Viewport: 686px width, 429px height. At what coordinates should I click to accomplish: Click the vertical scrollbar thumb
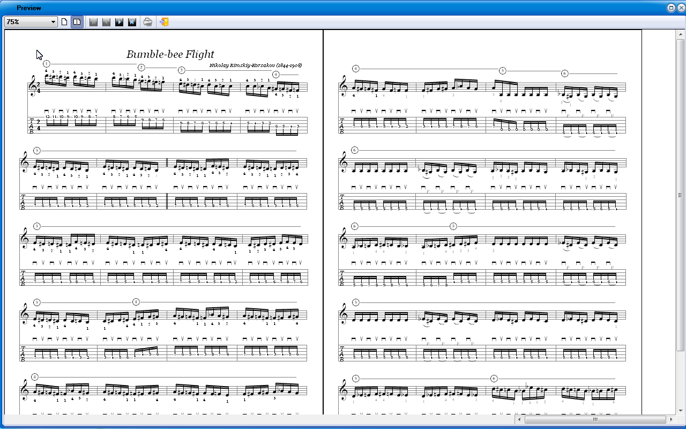(x=680, y=195)
